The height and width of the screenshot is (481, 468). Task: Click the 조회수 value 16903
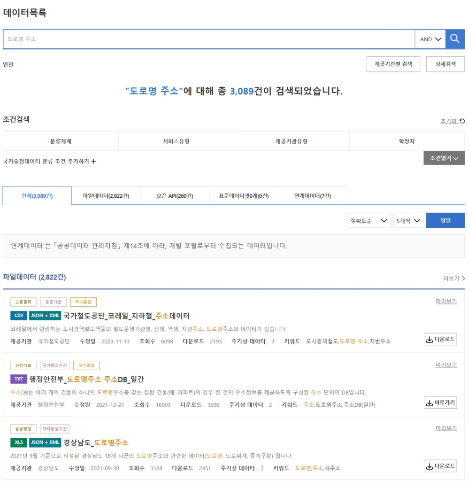(163, 405)
